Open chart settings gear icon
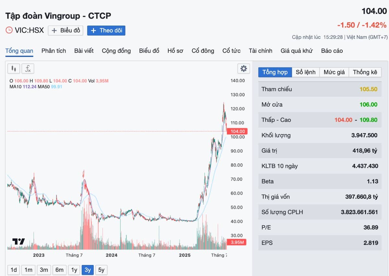The image size is (389, 276). tap(243, 69)
